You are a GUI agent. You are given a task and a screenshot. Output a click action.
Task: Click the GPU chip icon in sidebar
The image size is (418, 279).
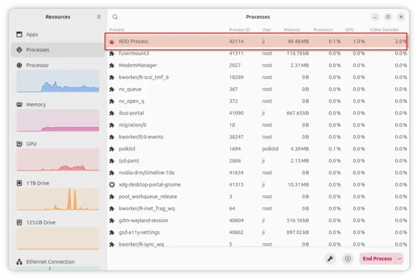[x=20, y=144]
